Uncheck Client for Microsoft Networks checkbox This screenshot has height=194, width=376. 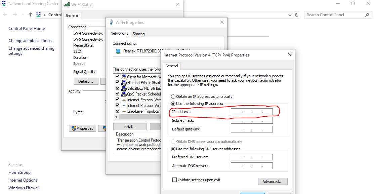(x=118, y=77)
